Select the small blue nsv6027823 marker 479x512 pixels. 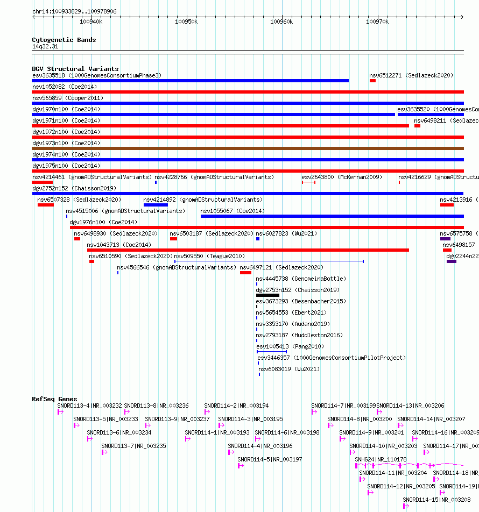click(x=258, y=239)
